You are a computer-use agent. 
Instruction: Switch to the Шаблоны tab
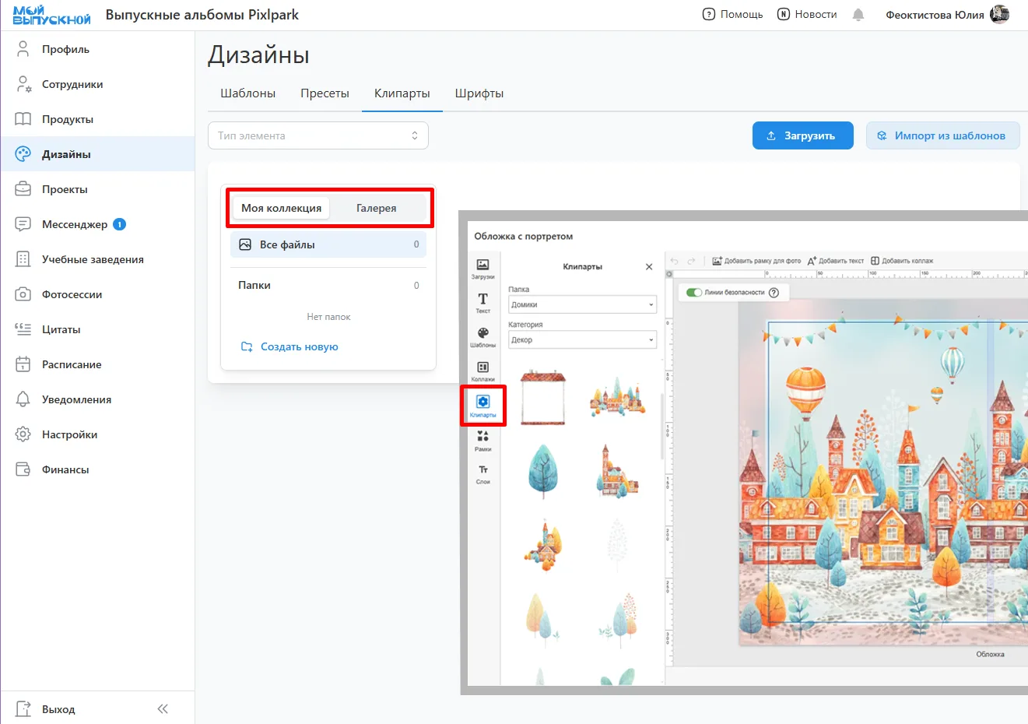[x=247, y=93]
